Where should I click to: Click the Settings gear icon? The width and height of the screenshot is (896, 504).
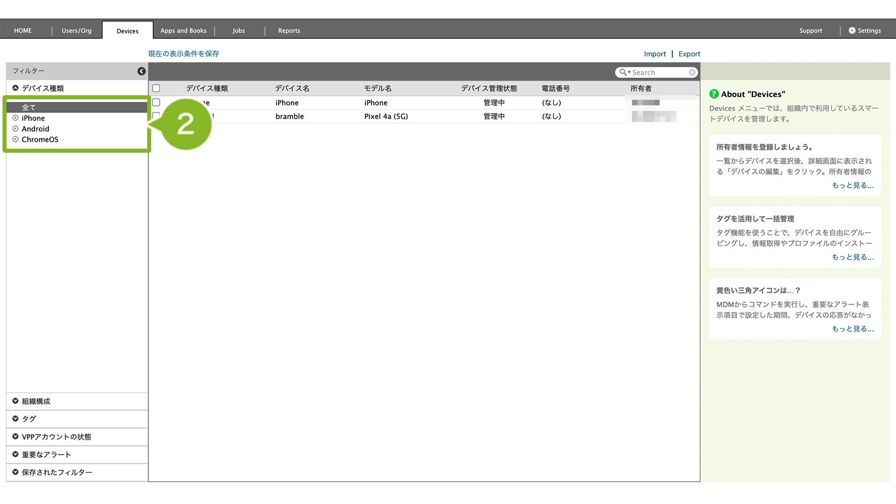pos(852,31)
